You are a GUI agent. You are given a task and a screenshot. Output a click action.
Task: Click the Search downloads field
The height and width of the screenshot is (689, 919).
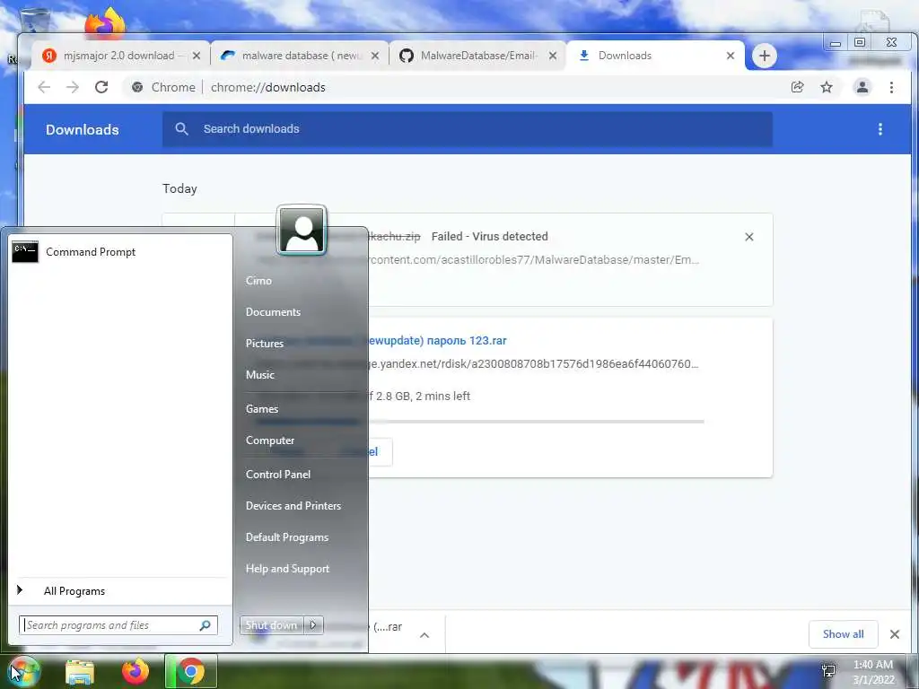pos(467,129)
